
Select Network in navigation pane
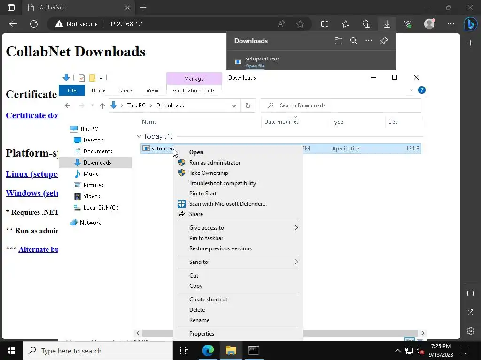click(90, 223)
